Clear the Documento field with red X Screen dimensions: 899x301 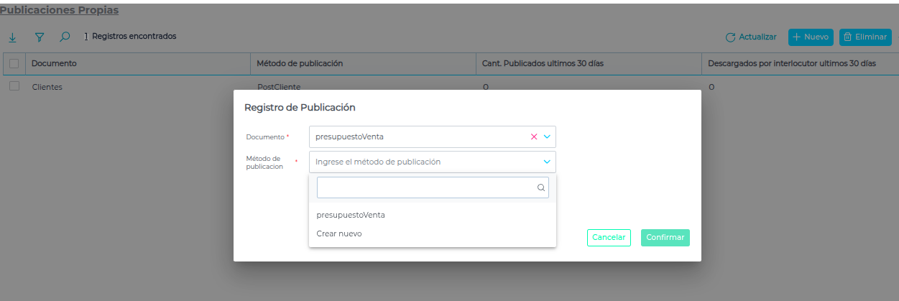[x=534, y=136]
